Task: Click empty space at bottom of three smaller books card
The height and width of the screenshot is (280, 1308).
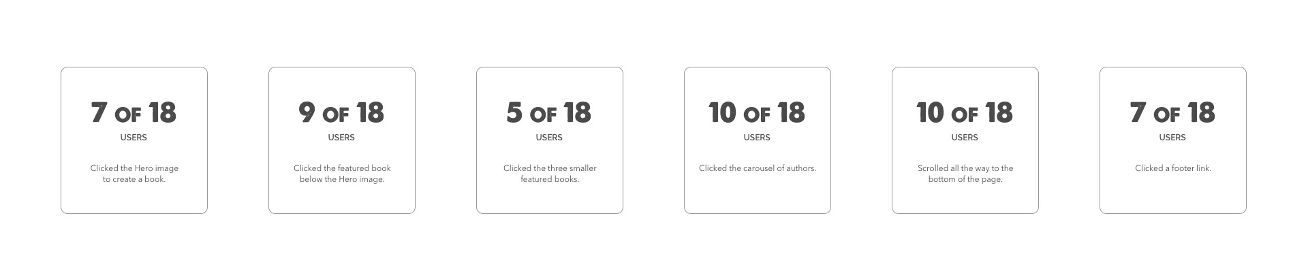Action: pos(550,199)
